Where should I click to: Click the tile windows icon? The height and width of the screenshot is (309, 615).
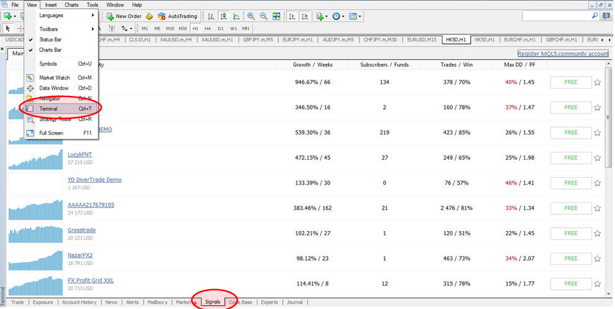[x=277, y=16]
